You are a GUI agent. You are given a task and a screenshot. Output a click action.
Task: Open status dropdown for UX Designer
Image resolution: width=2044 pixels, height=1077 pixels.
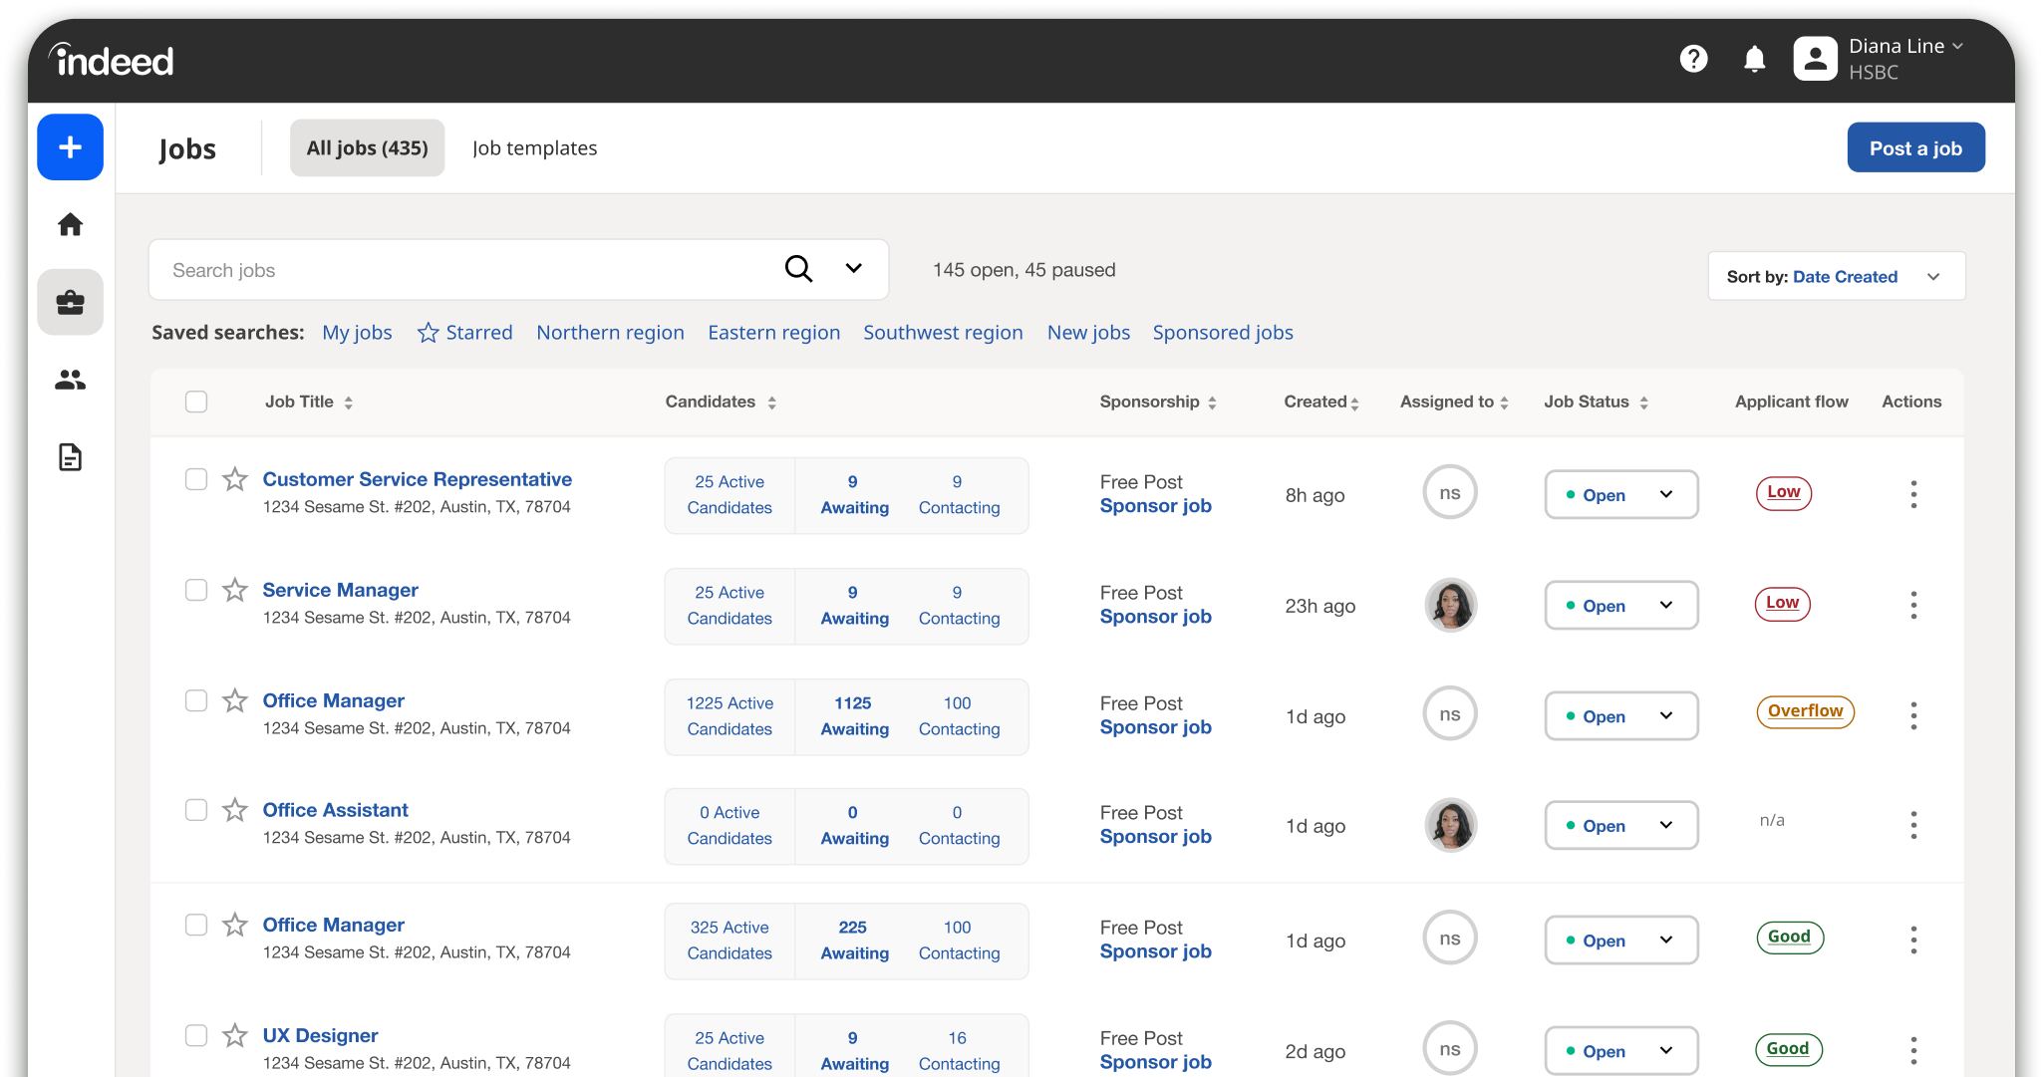pos(1621,1050)
